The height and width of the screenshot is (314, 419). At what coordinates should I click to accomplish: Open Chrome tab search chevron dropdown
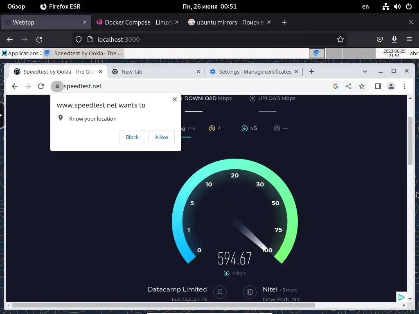[365, 72]
